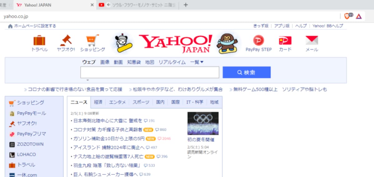374x177 pixels.
Task: Open the Travel (トラベル) suitcase icon
Action: 40,40
